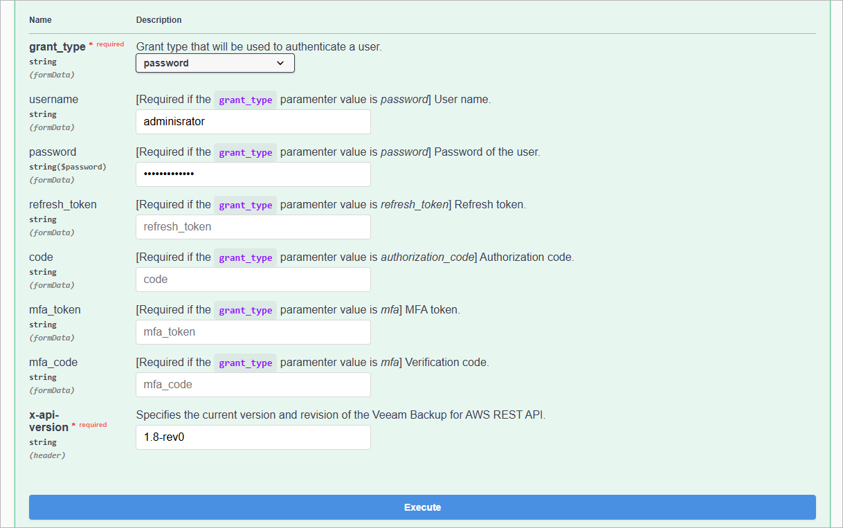Click the authorization code input box

click(x=253, y=280)
